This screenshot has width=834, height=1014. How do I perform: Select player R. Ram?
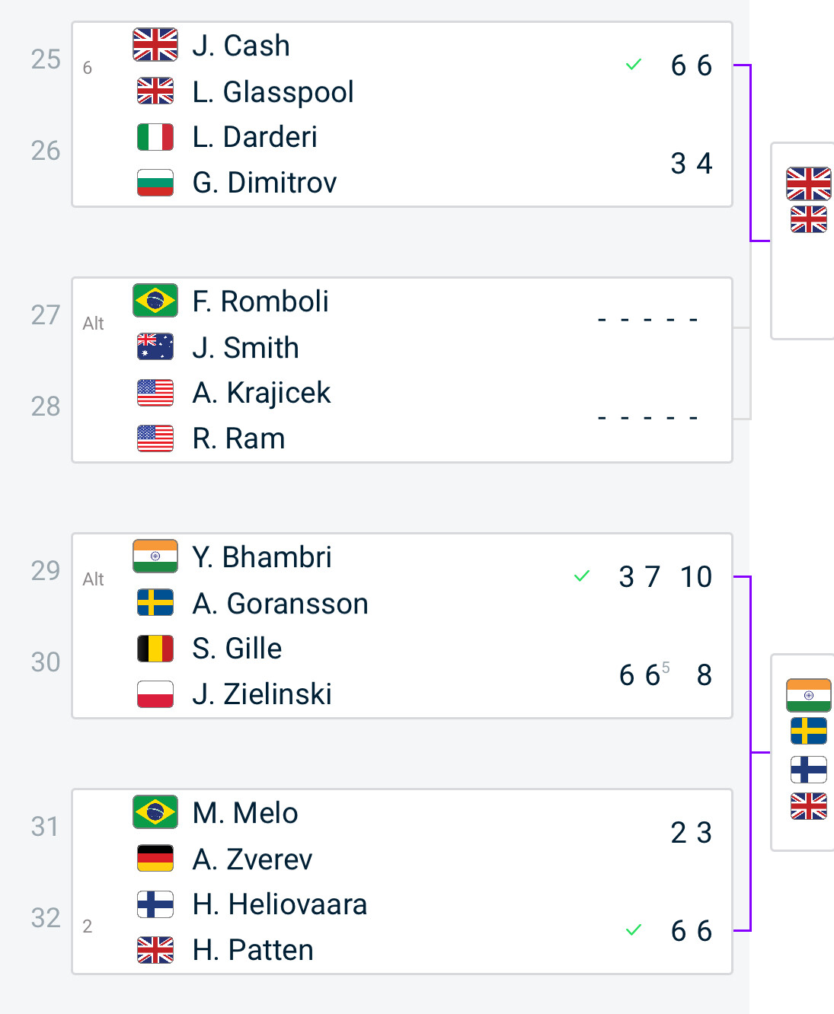(238, 438)
